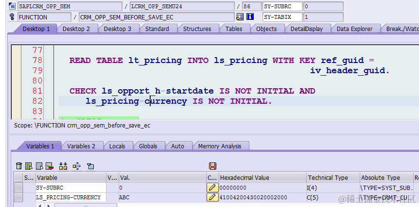Click the hexadecimal value 00000000
The width and height of the screenshot is (419, 207).
click(x=233, y=188)
